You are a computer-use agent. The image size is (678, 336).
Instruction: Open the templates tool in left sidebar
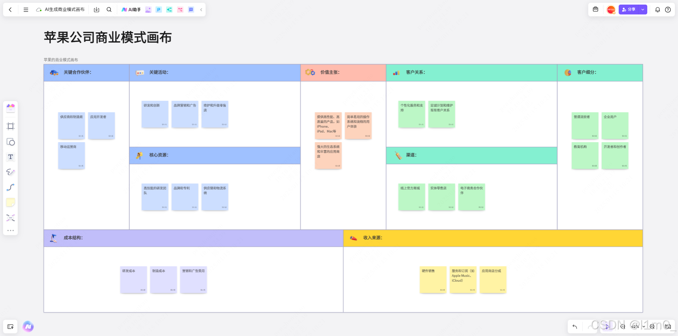(11, 108)
